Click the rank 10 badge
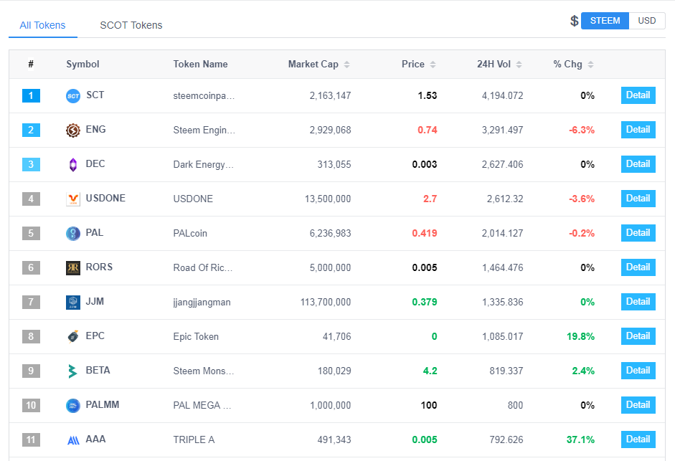The image size is (675, 461). (31, 406)
